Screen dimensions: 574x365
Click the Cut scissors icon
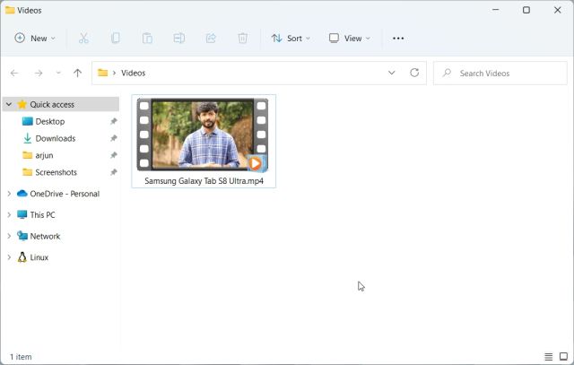[83, 39]
